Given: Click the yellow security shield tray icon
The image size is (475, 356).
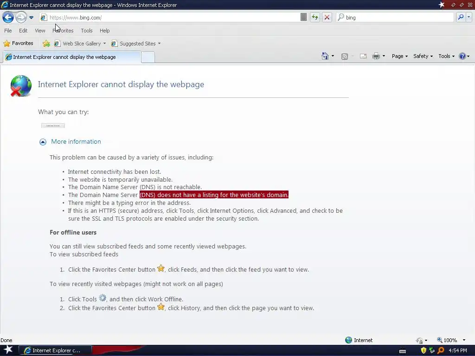Looking at the screenshot, I should [x=424, y=350].
